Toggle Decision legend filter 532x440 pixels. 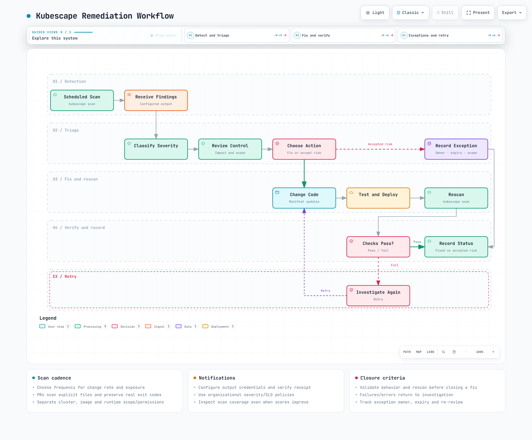pyautogui.click(x=127, y=326)
